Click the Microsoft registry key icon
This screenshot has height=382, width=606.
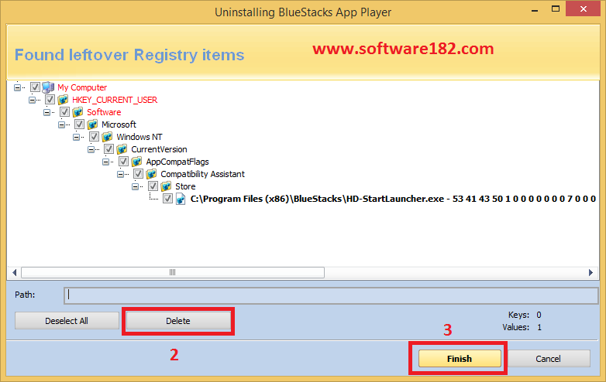point(92,124)
